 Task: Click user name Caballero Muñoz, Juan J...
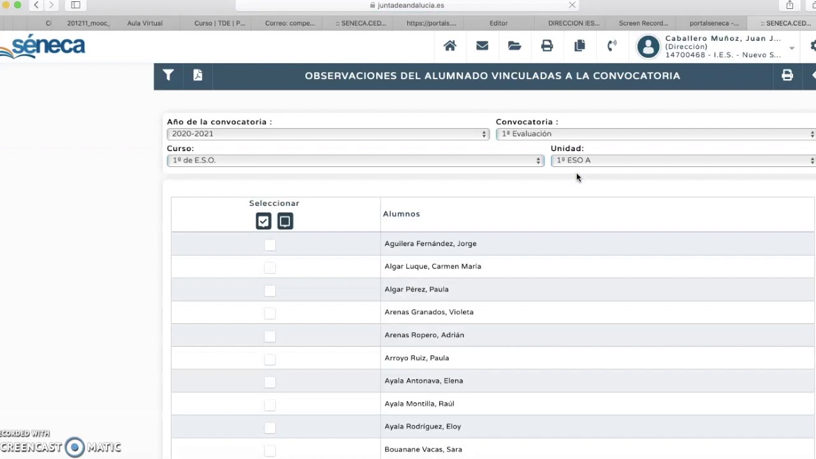723,38
